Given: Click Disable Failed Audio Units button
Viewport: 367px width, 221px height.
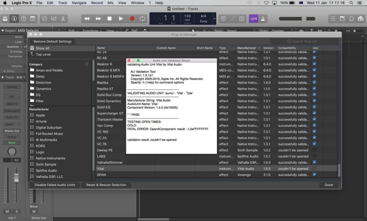Looking at the screenshot, I should (x=55, y=185).
